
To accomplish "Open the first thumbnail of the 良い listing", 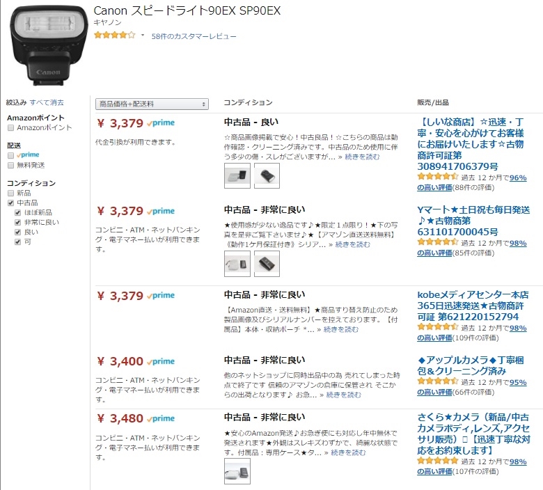I will click(x=237, y=176).
